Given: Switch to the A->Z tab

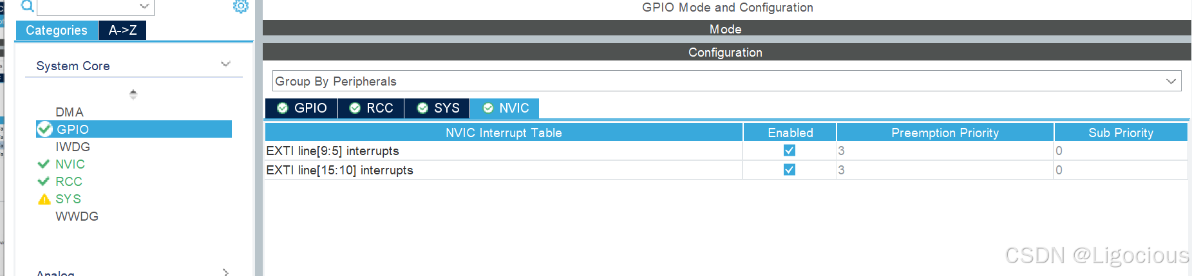Looking at the screenshot, I should pyautogui.click(x=122, y=30).
